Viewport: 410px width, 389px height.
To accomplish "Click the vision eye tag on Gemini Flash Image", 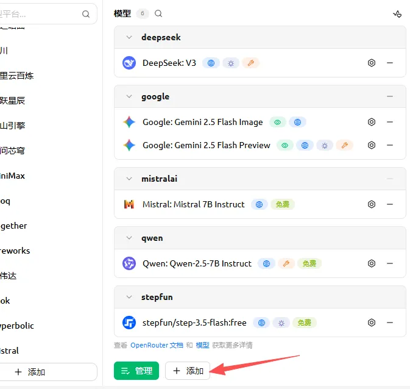I will coord(277,123).
